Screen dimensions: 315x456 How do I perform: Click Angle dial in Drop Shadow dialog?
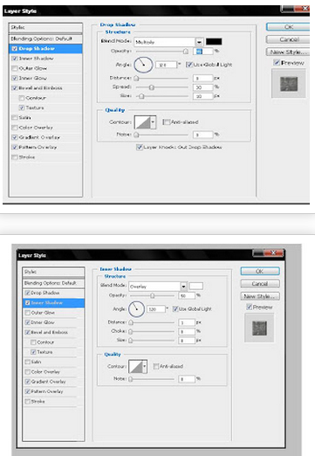(143, 65)
